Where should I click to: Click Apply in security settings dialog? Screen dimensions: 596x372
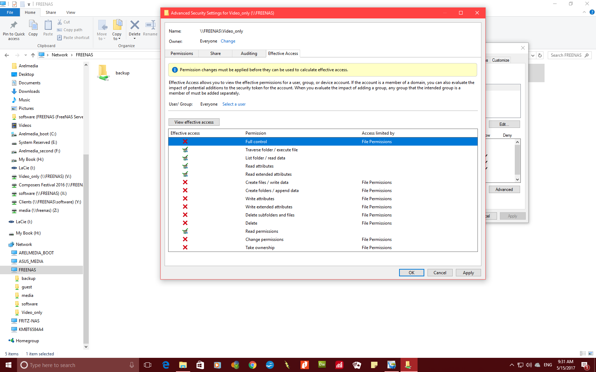468,272
